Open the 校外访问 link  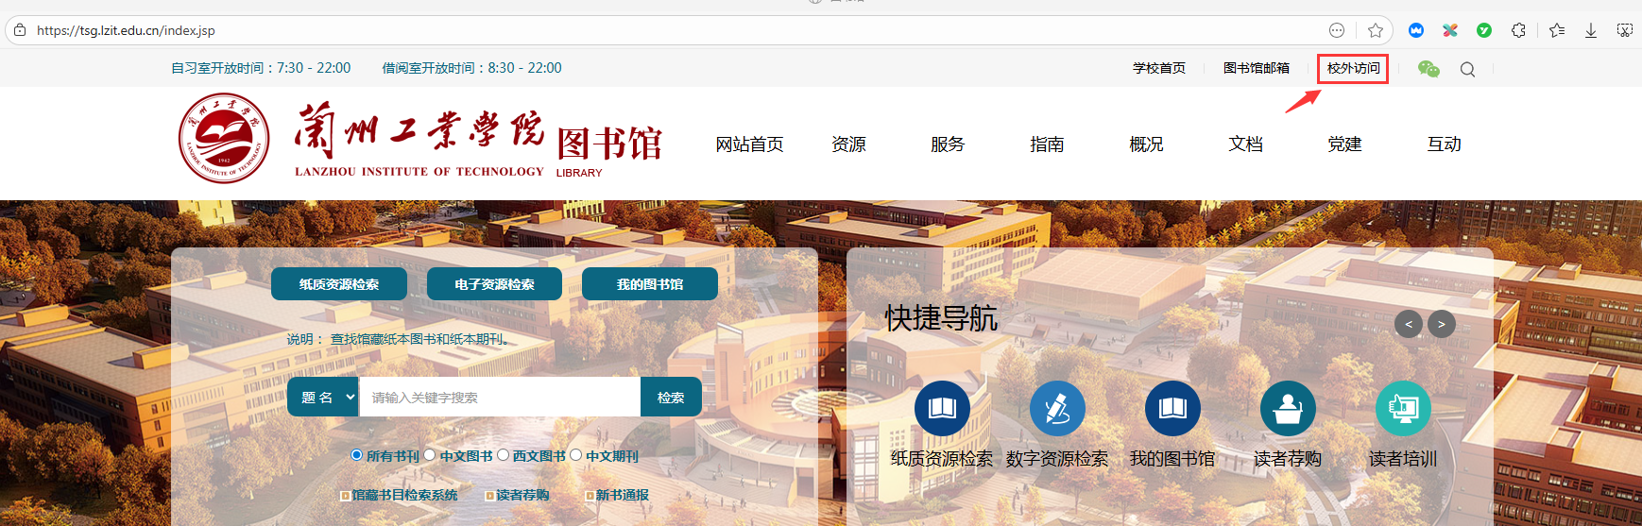coord(1353,68)
